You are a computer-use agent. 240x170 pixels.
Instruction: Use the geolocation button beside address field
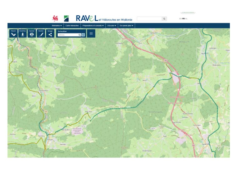83,35
